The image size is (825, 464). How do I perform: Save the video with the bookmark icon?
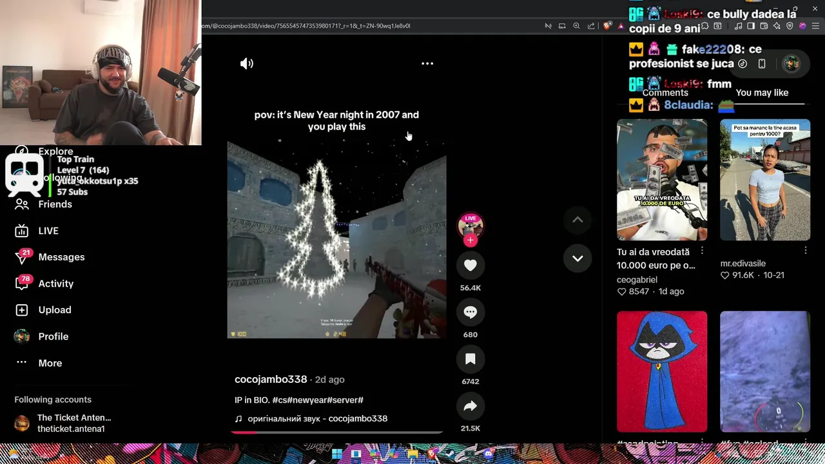coord(471,359)
